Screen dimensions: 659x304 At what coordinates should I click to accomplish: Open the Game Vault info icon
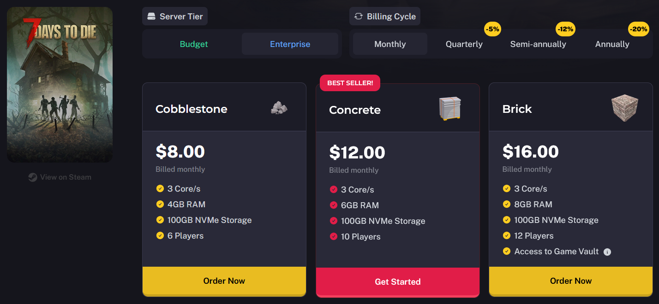tap(607, 252)
